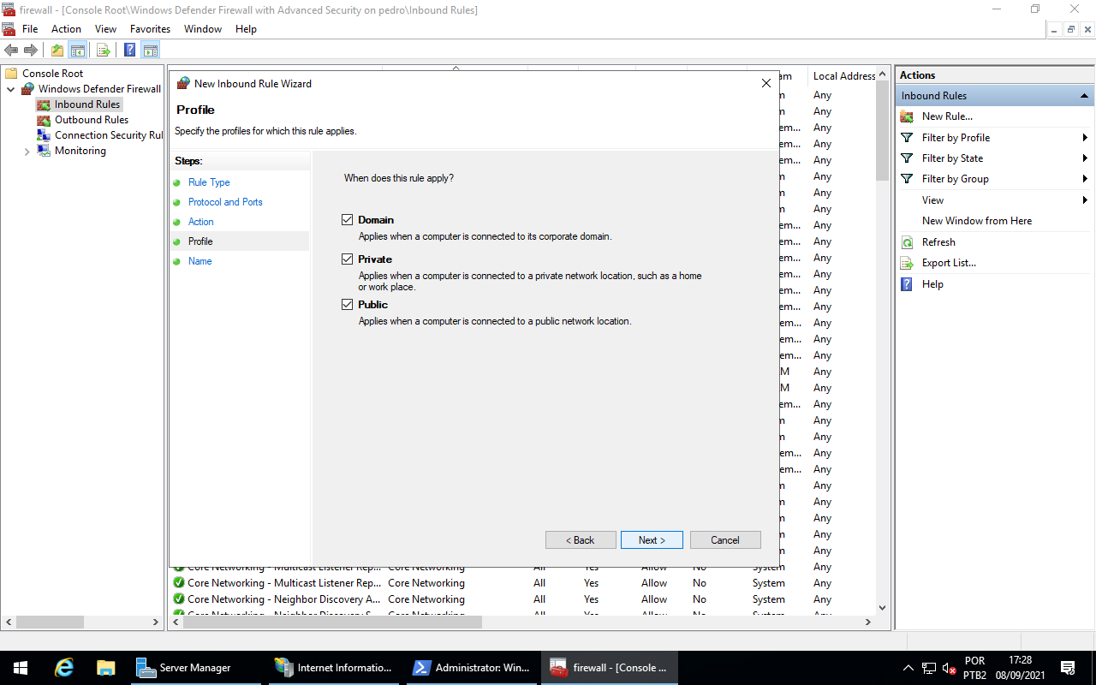Toggle the Show/Hide Action Pane toolbar icon
The width and height of the screenshot is (1096, 685).
pos(151,50)
